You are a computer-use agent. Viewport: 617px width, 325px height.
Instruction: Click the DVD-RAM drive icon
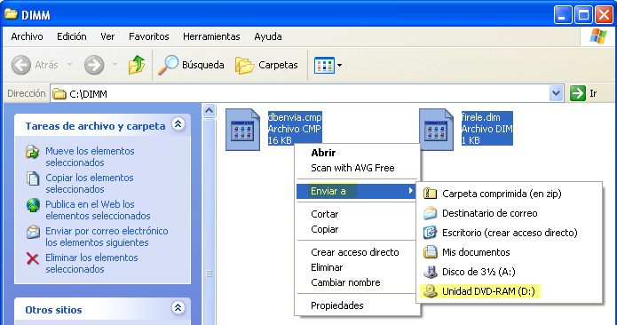tap(430, 291)
